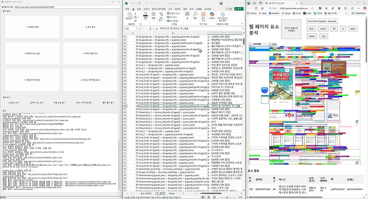This screenshot has height=199, width=368.
Task: Open the Facebook bookmark in Edge
Action: [x=274, y=13]
